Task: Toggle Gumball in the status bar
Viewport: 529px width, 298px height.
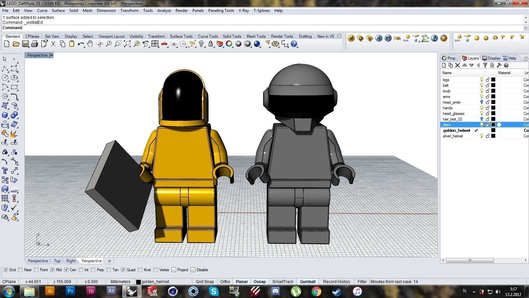Action: pyautogui.click(x=307, y=282)
